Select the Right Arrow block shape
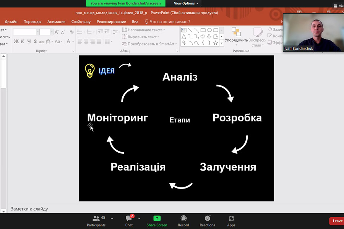 click(203, 36)
